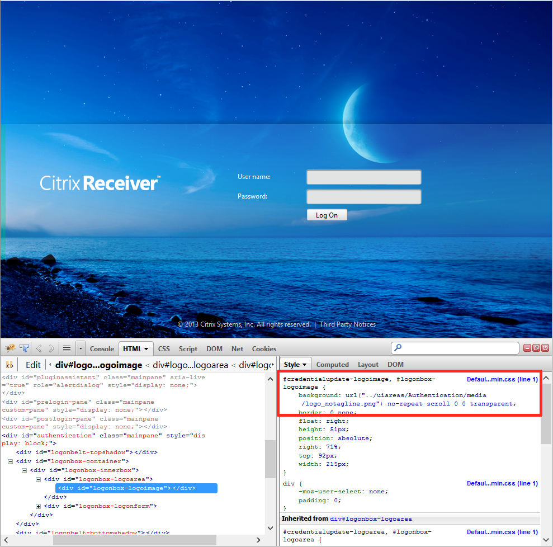Click the Firebug bug logo icon
Image resolution: width=553 pixels, height=547 pixels.
[10, 348]
